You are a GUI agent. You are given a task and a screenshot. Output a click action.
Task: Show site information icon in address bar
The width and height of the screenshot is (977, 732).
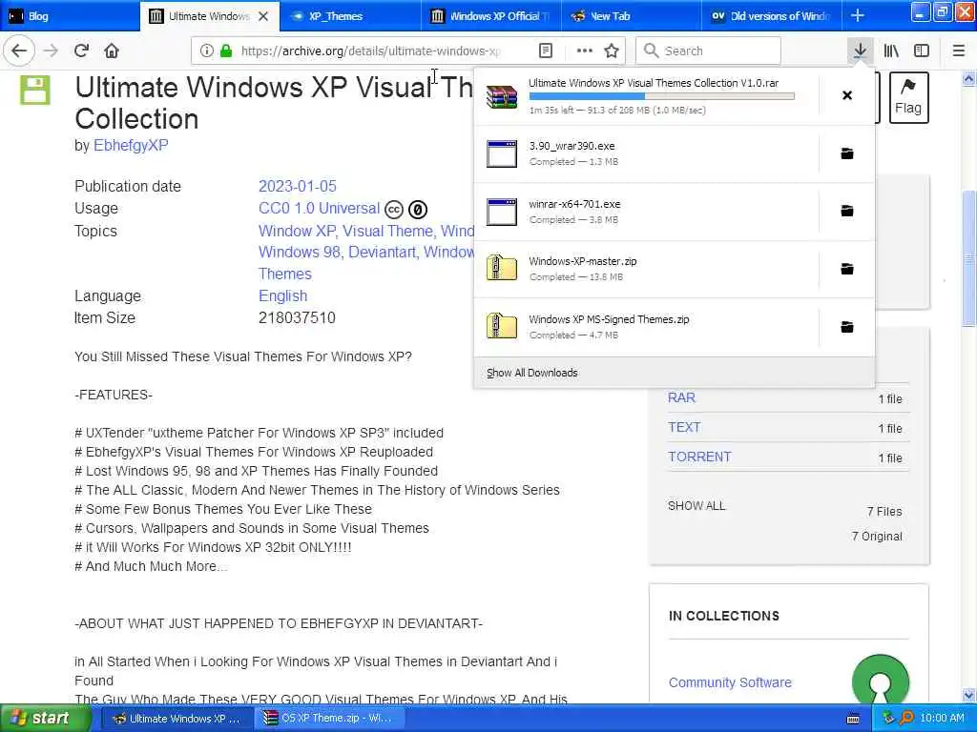206,51
